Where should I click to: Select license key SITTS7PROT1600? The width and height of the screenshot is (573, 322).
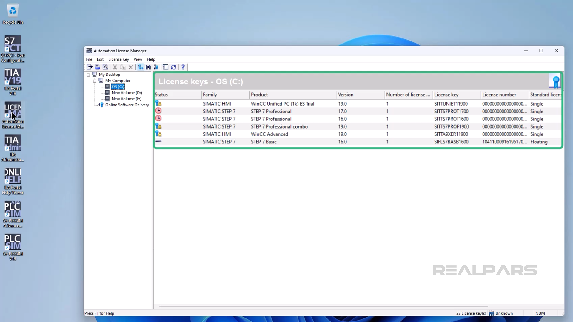pyautogui.click(x=451, y=119)
